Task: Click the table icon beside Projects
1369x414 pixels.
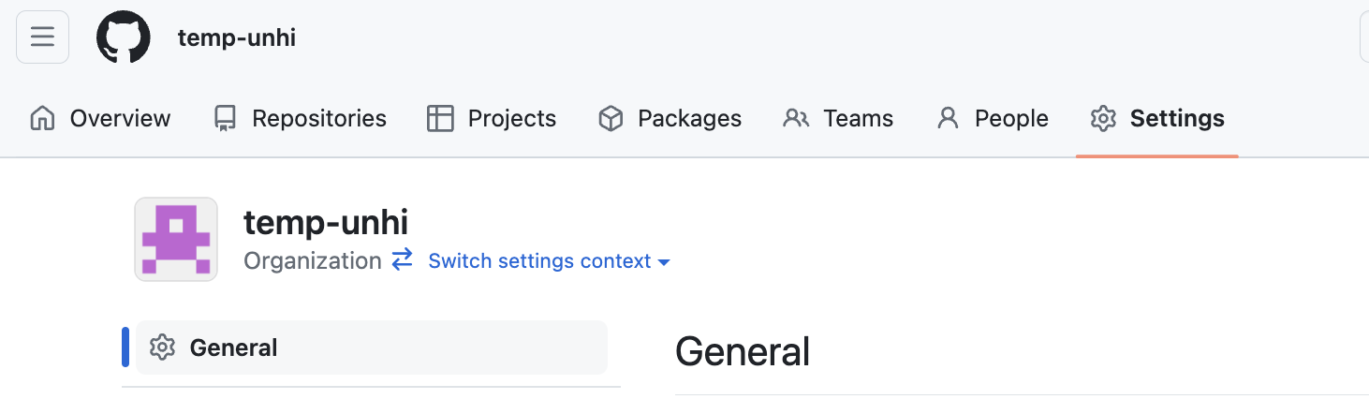Action: (439, 119)
